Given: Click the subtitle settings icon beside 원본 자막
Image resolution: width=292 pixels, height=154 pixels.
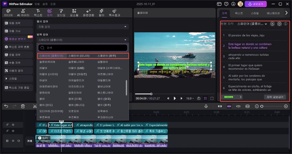Looking at the screenshot, I should 279,24.
